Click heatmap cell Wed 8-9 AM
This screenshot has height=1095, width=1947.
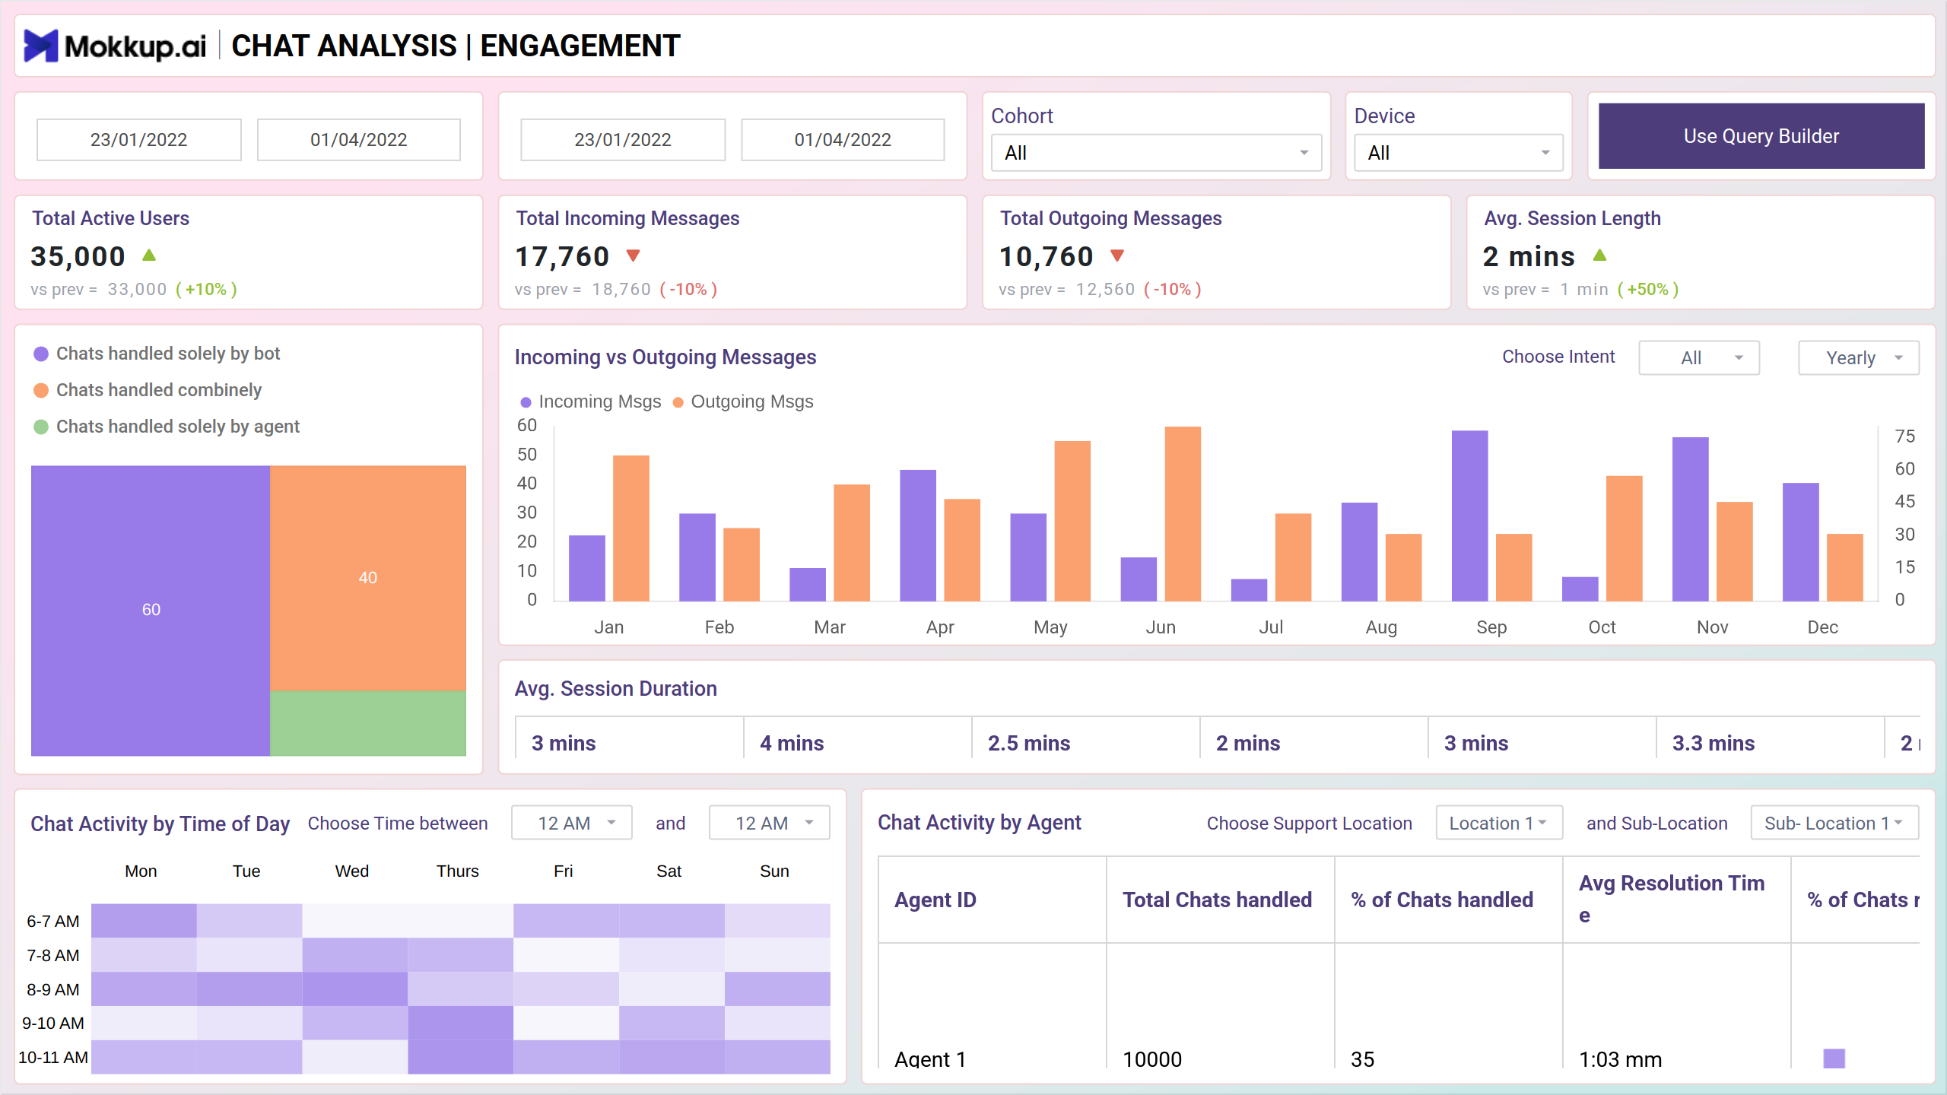(x=355, y=989)
